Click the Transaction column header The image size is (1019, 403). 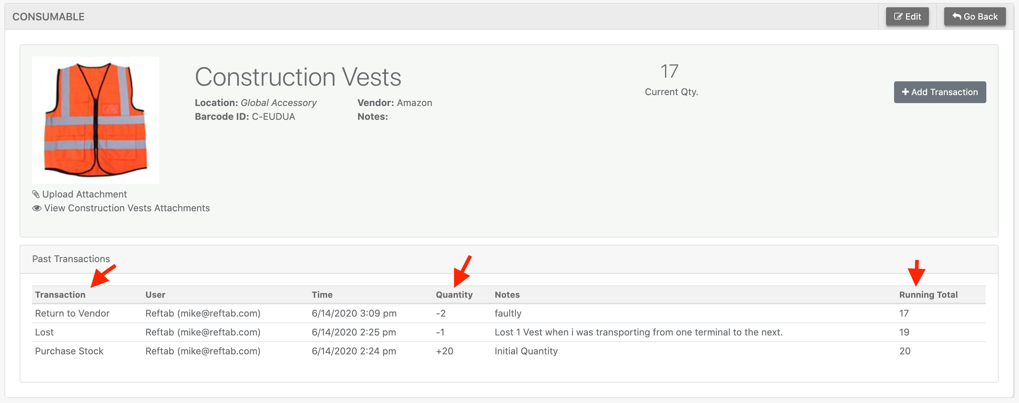pyautogui.click(x=60, y=295)
